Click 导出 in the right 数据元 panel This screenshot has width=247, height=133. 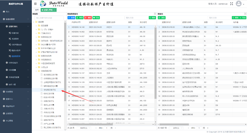(242, 18)
